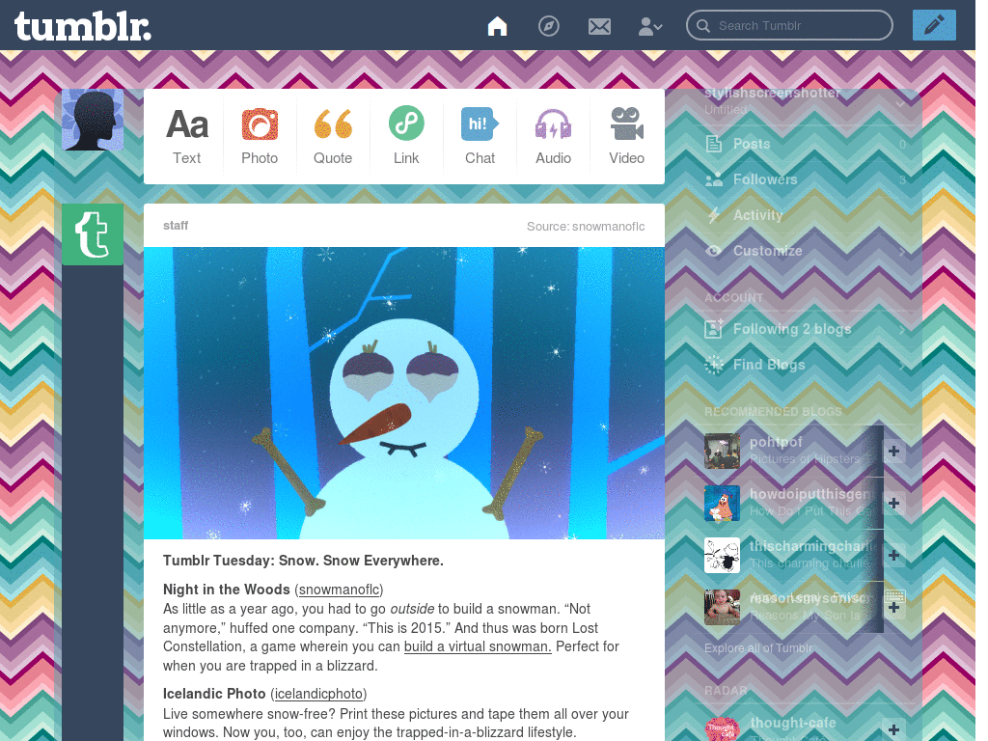Follow thought-cafe with the plus button

893,729
